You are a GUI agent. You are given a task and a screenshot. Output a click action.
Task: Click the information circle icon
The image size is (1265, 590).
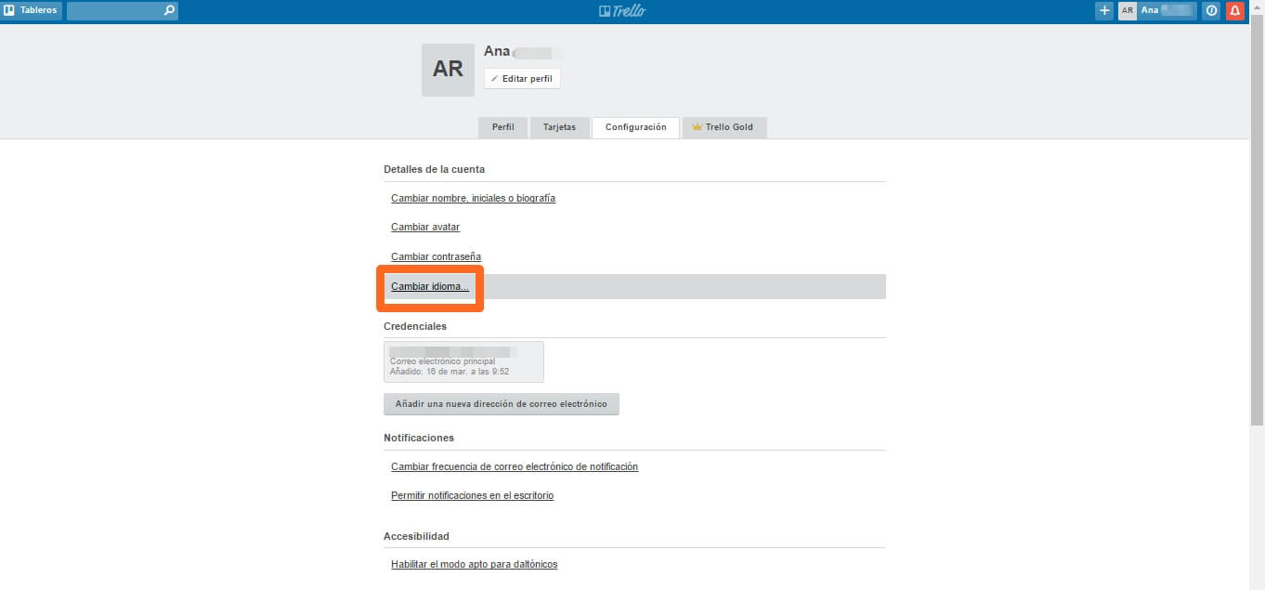1210,10
